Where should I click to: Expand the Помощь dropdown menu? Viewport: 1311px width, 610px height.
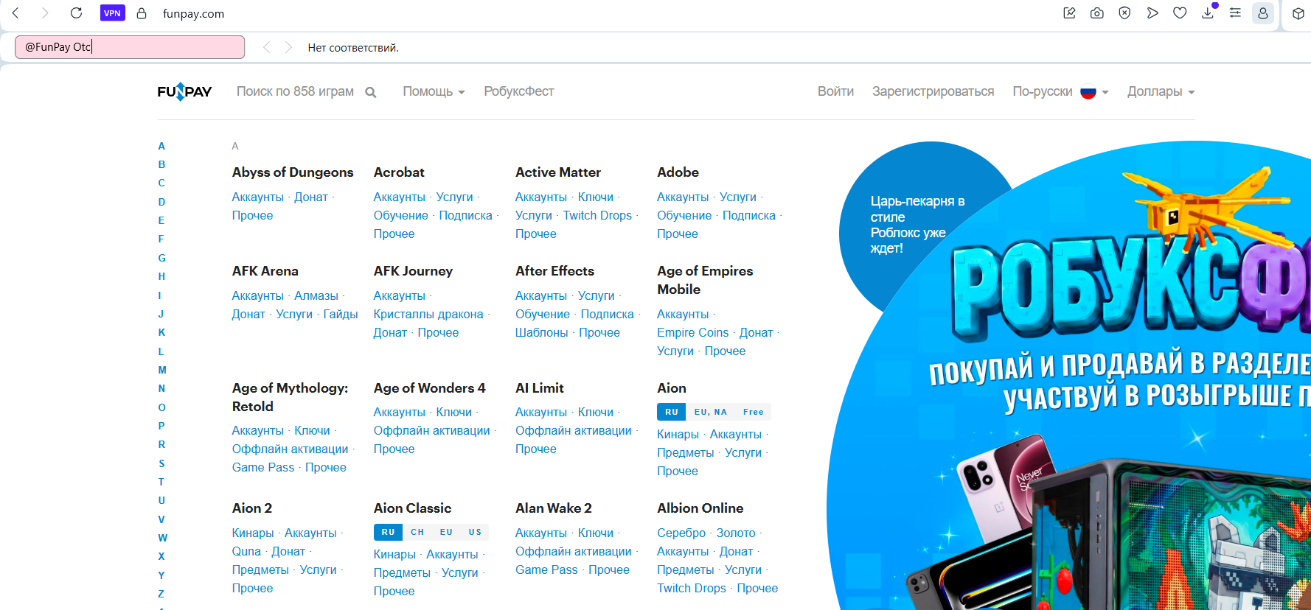point(434,91)
